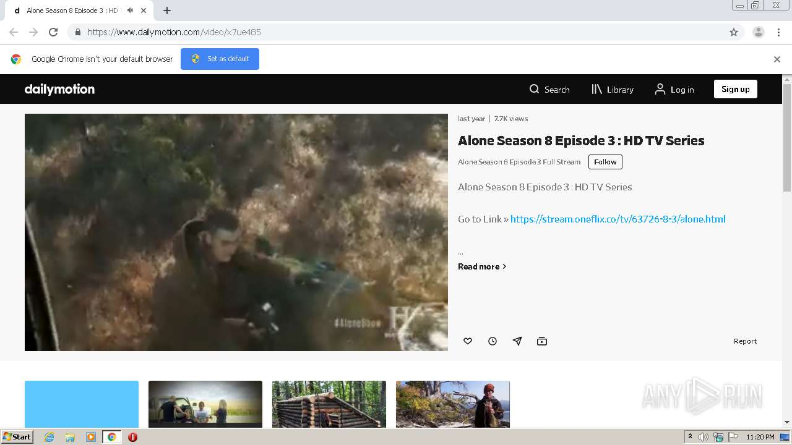Share the video with paper plane icon
Image resolution: width=792 pixels, height=445 pixels.
[517, 341]
